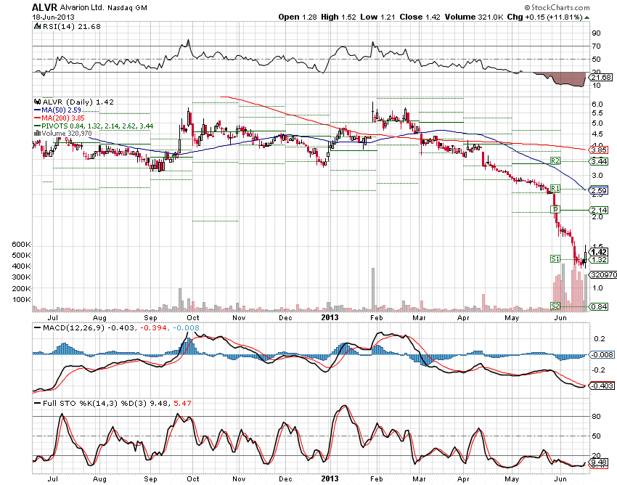Click the High 1.52 quote value
Screen dimensions: 617x485
pyautogui.click(x=338, y=17)
